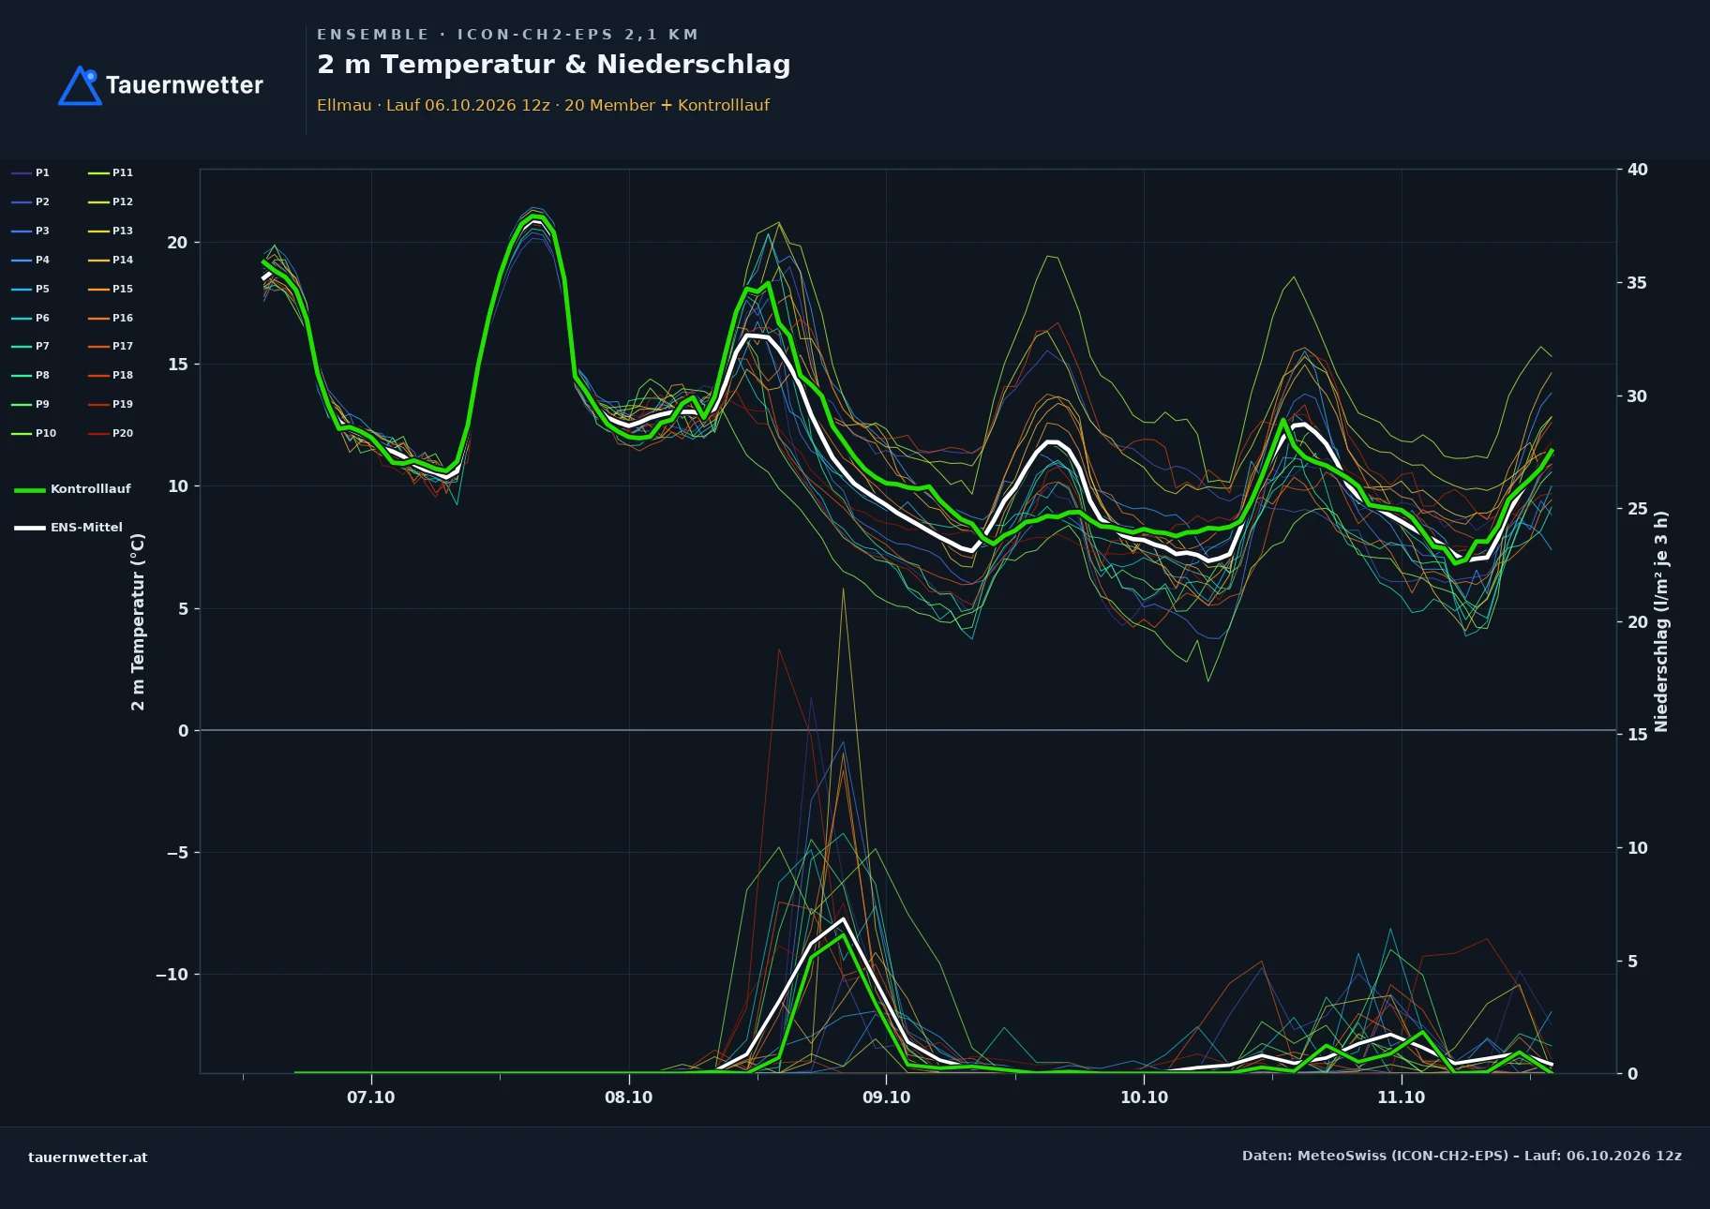Click the 07.10 date axis label
This screenshot has width=1710, height=1209.
[371, 1097]
